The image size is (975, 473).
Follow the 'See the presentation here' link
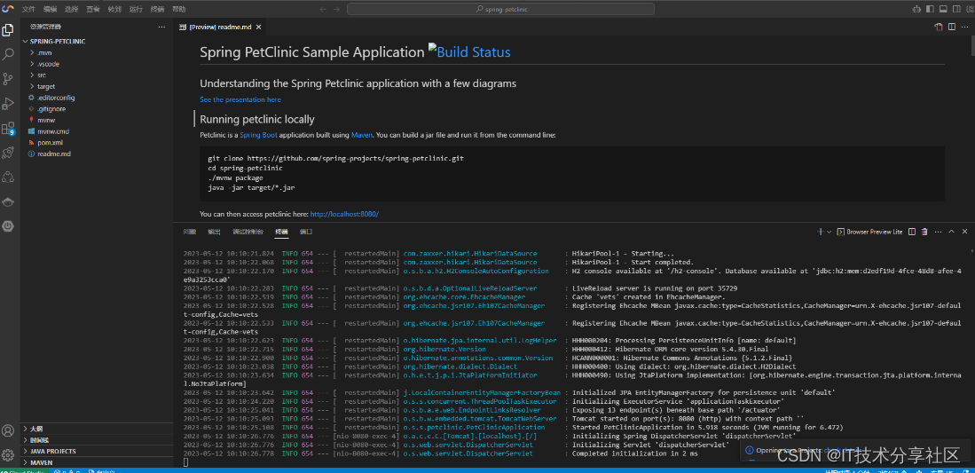click(240, 99)
